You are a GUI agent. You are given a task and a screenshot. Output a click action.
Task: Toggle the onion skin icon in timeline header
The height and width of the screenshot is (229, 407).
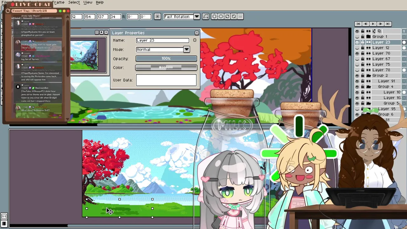(379, 31)
